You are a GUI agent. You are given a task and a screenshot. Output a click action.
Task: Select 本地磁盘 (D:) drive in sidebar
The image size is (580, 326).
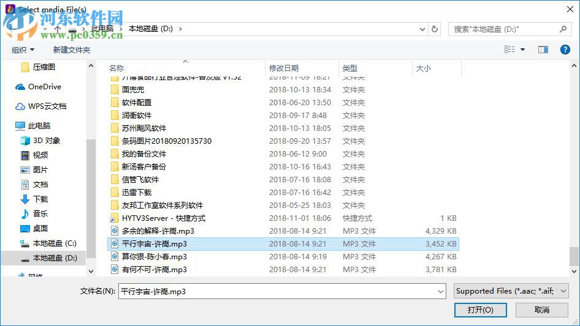point(49,258)
